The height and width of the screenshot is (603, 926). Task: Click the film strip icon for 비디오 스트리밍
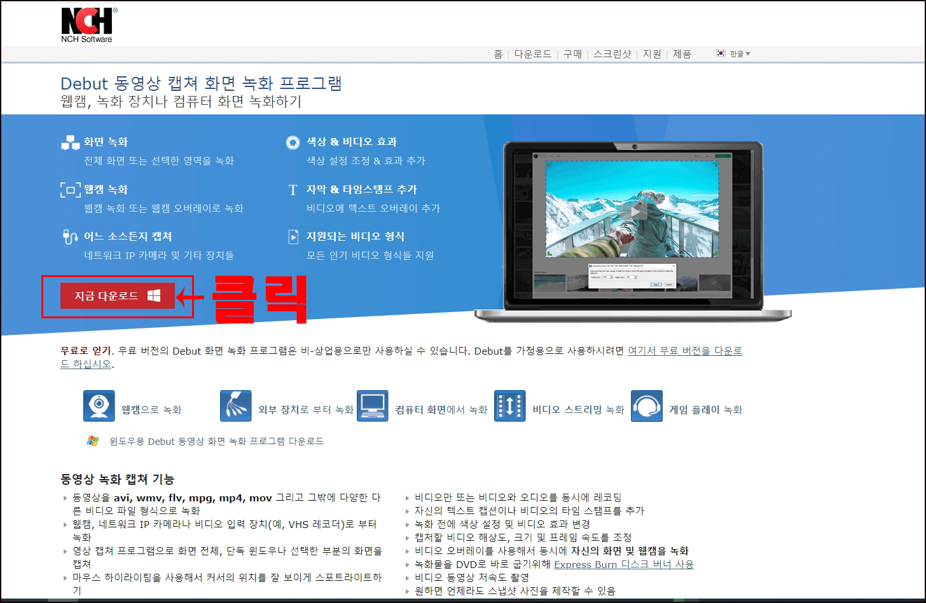pyautogui.click(x=509, y=406)
